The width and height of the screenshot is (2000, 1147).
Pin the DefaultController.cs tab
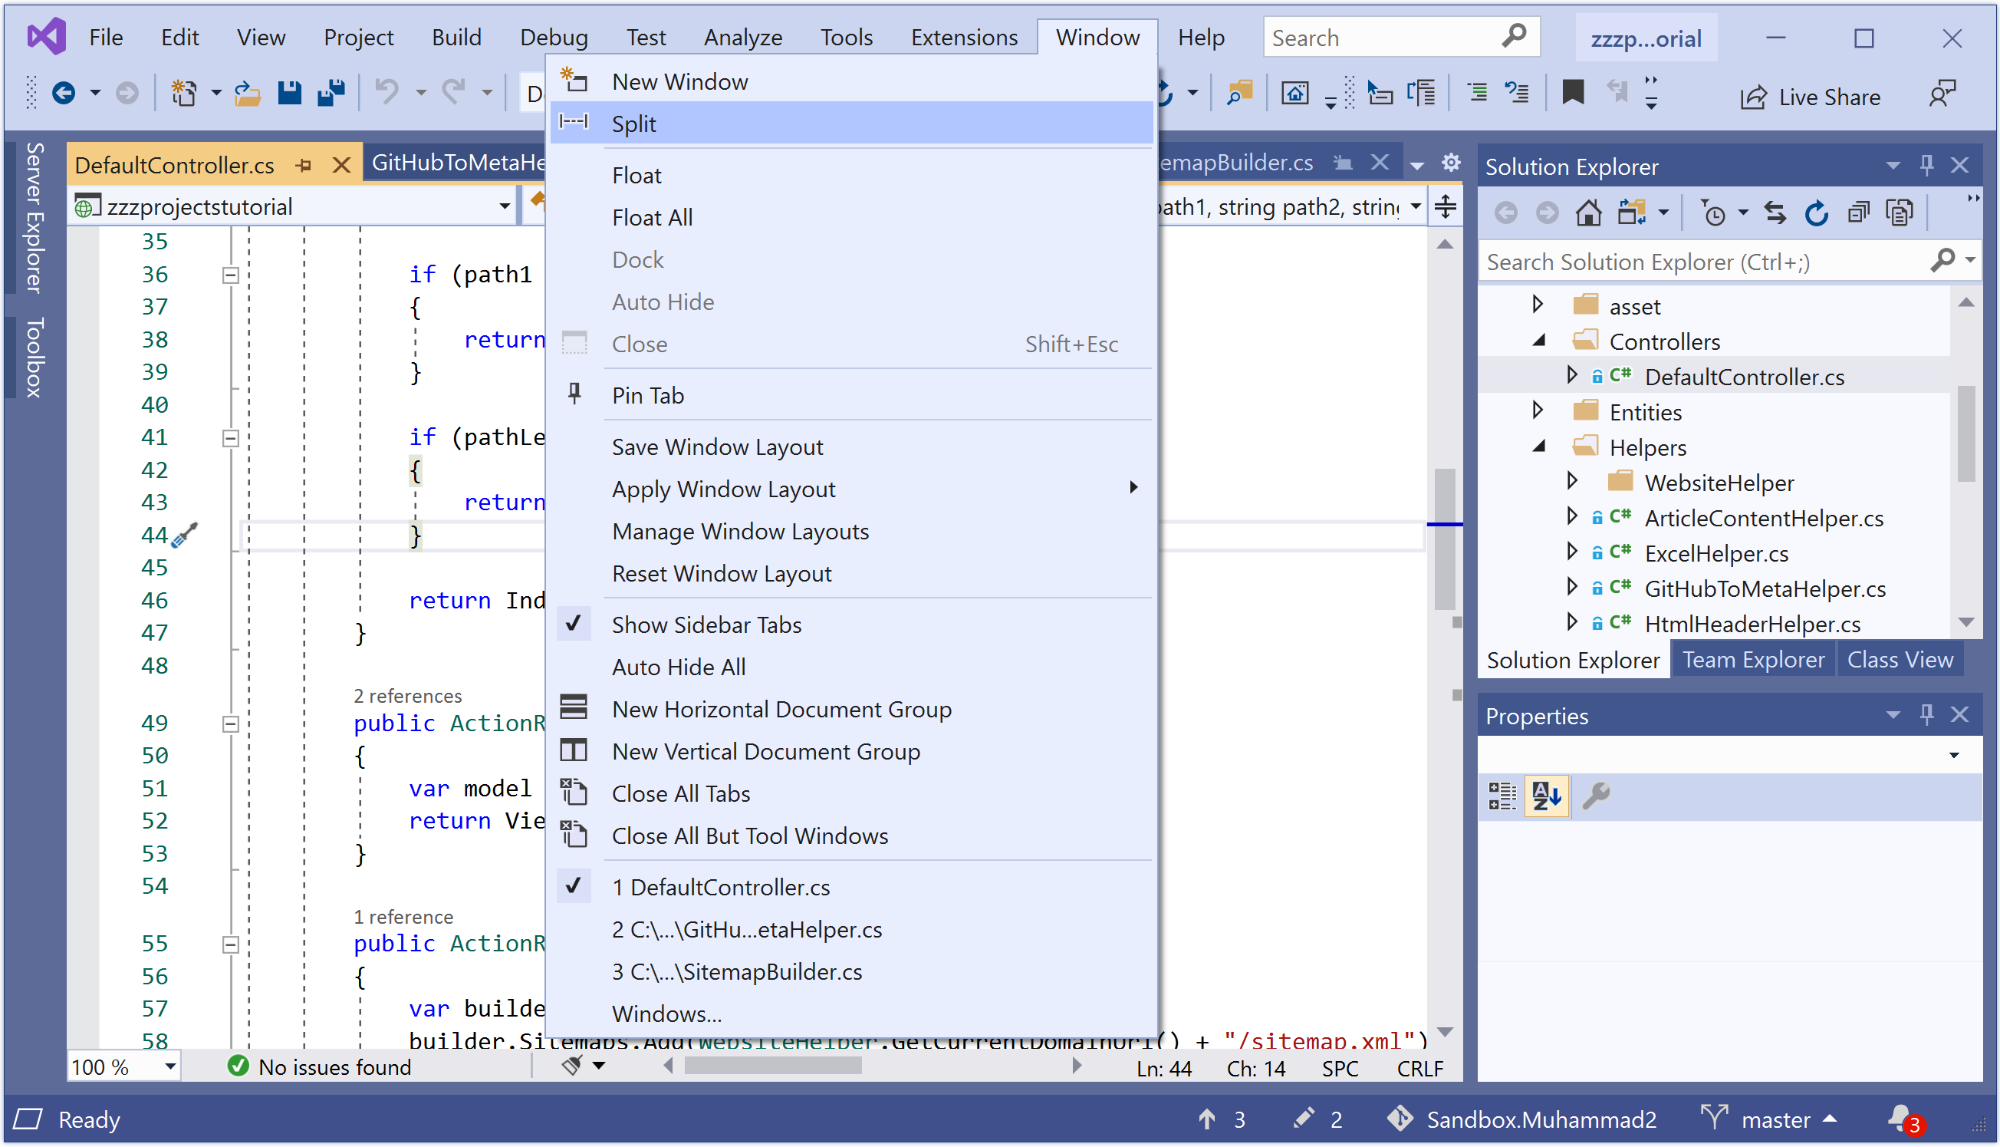pyautogui.click(x=304, y=165)
